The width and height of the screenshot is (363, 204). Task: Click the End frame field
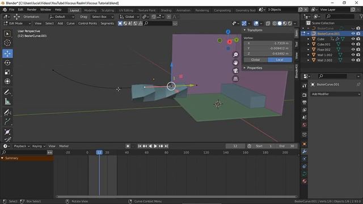[287, 146]
